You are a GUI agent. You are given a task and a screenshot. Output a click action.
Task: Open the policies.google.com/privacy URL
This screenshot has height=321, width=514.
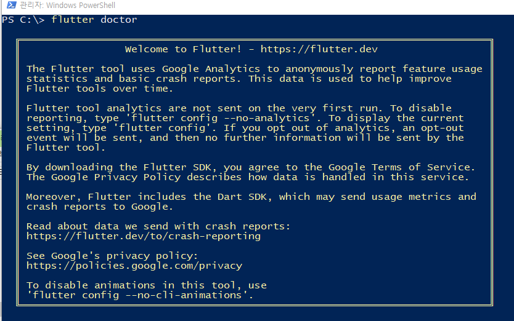coord(134,266)
